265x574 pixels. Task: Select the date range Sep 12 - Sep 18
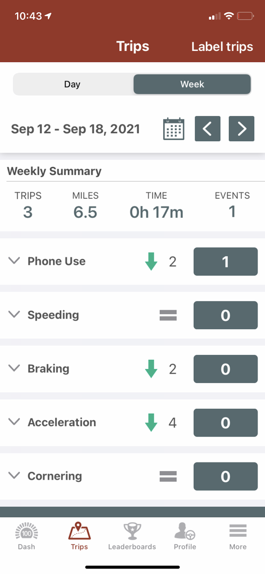point(75,129)
